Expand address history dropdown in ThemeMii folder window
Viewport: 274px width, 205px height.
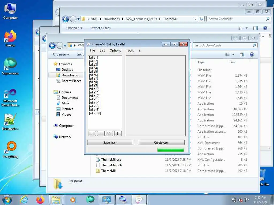(x=195, y=19)
